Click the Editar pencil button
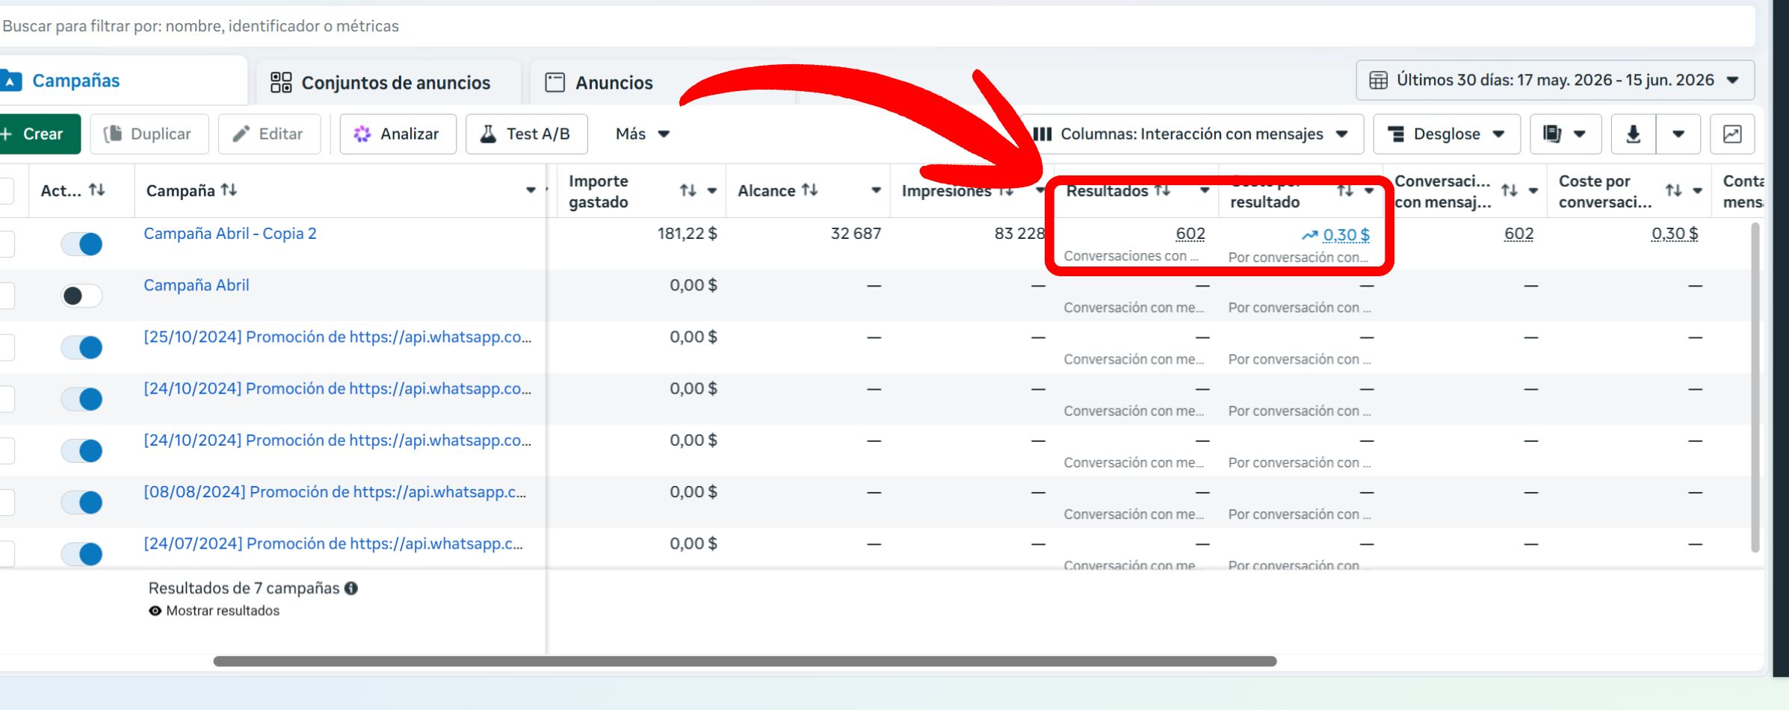 [x=269, y=134]
